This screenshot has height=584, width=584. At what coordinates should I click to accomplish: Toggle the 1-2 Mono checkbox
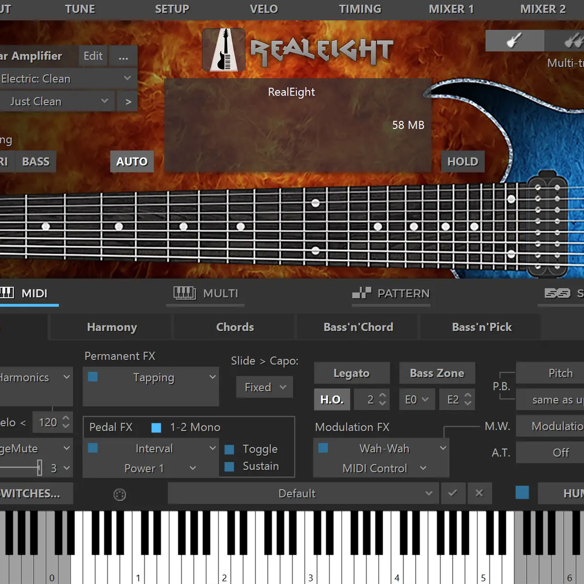click(x=156, y=428)
